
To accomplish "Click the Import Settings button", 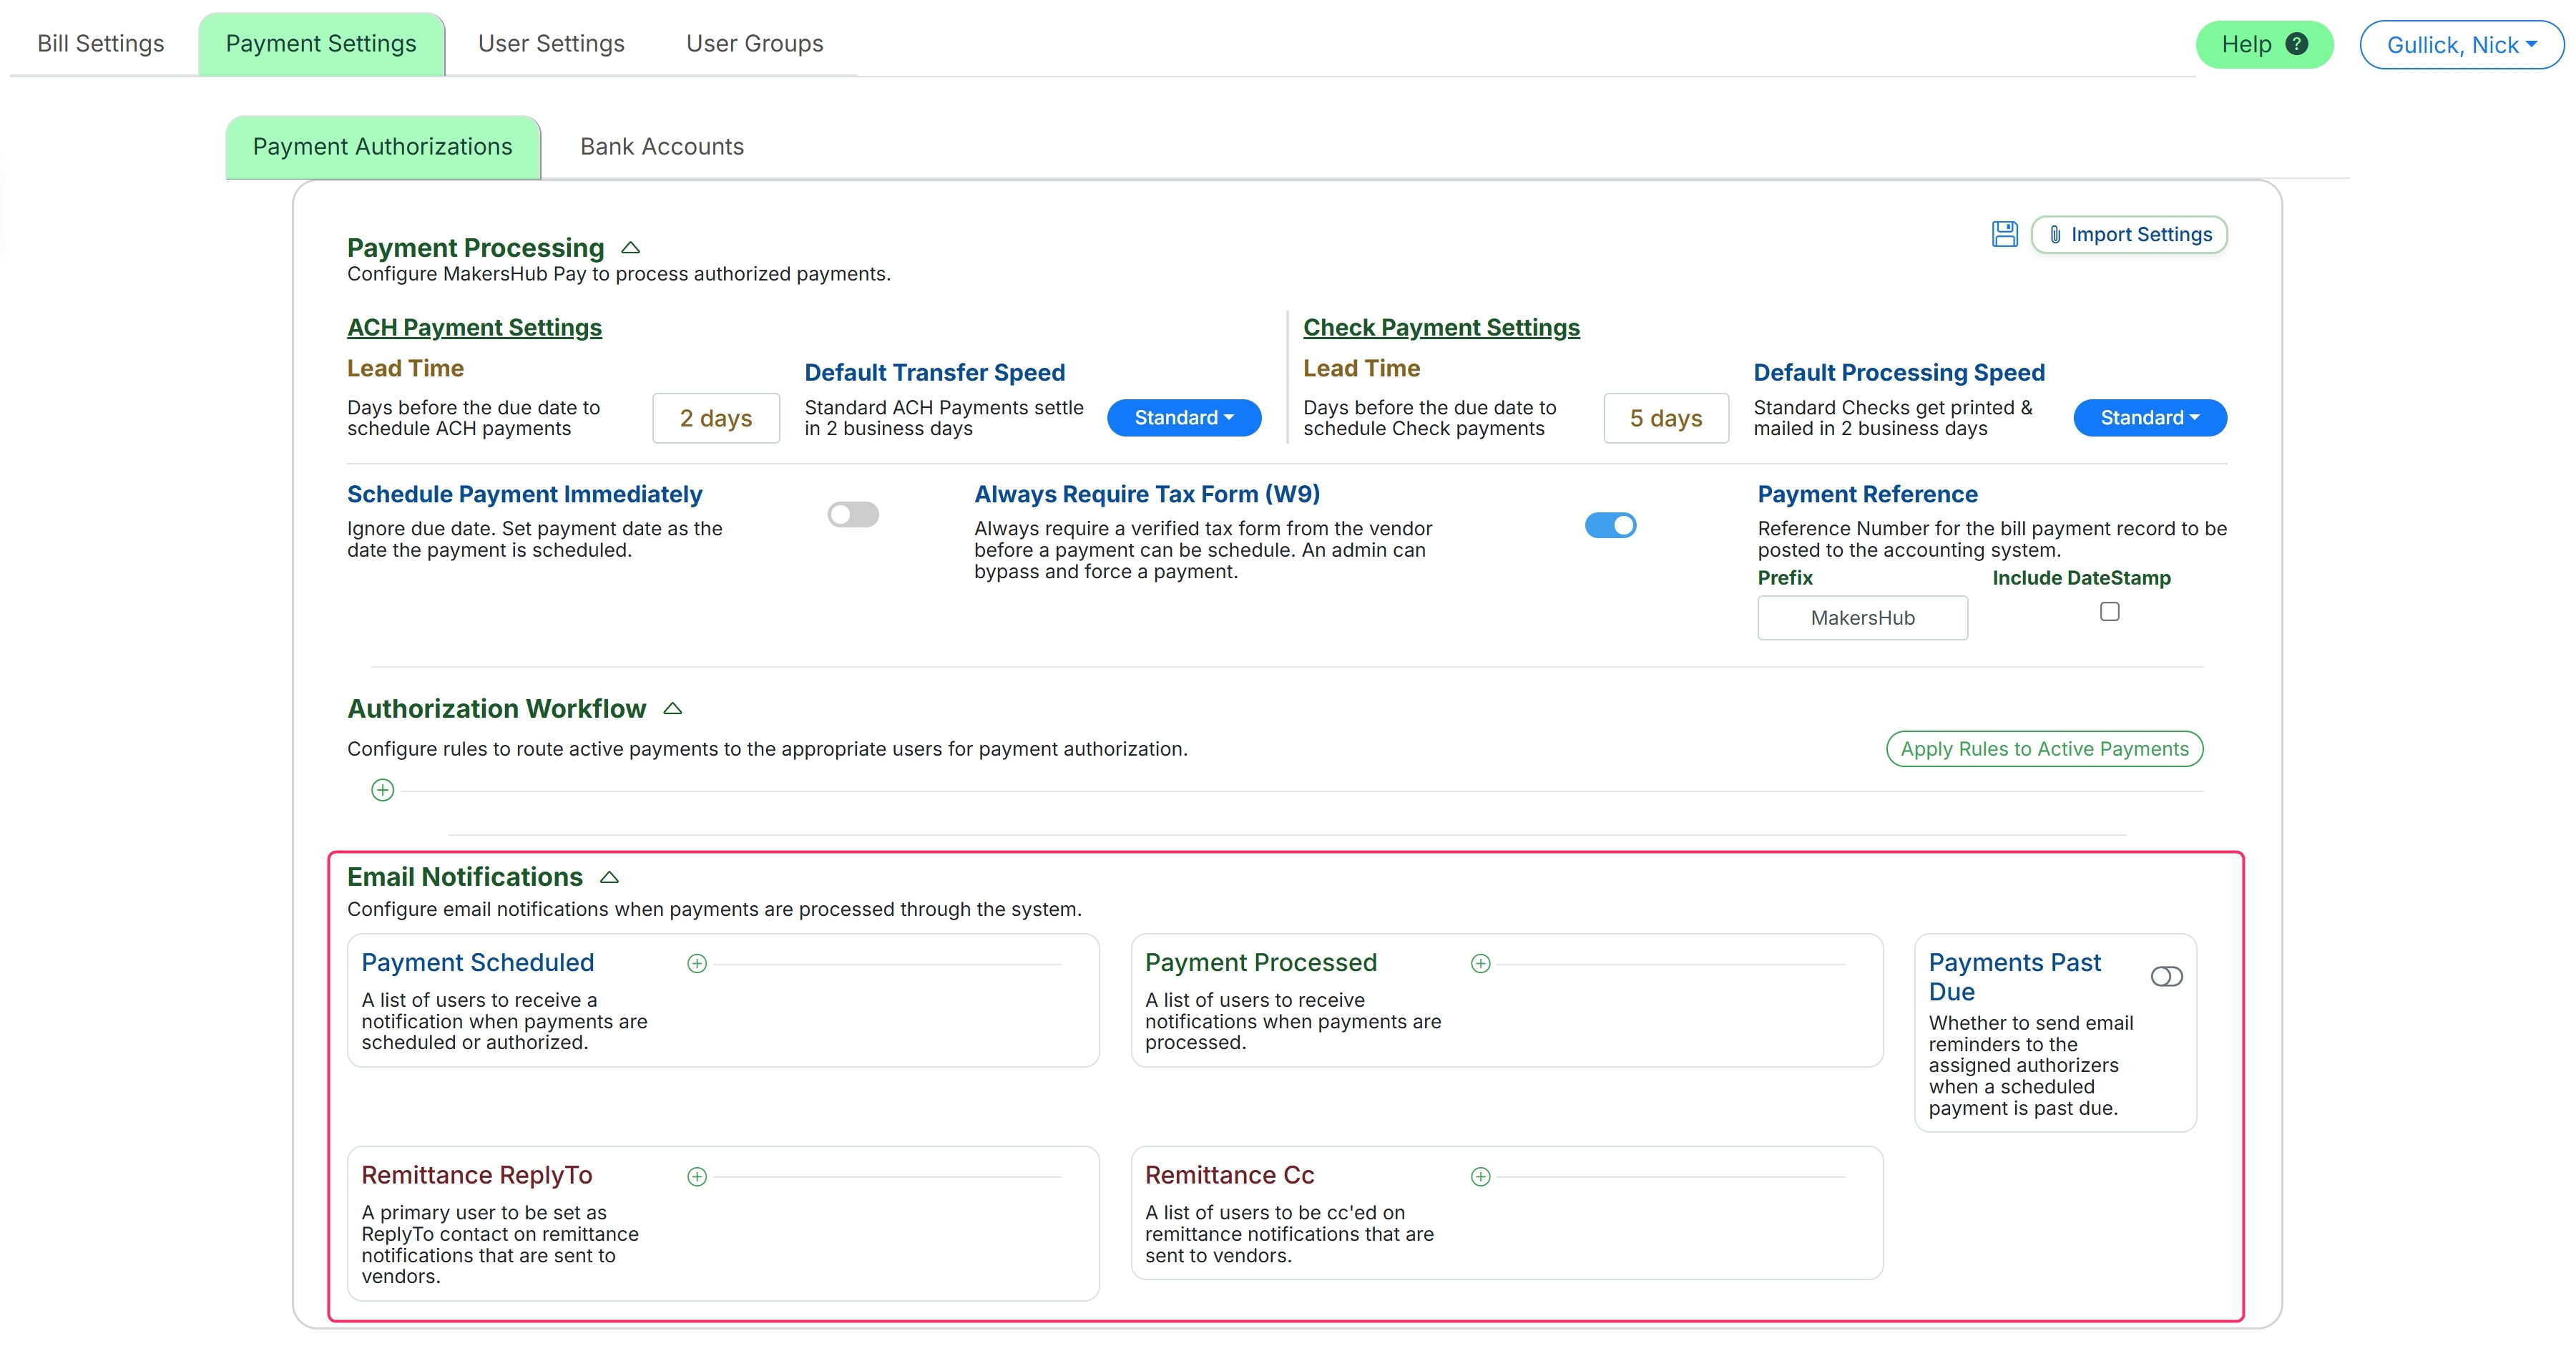I will point(2129,234).
